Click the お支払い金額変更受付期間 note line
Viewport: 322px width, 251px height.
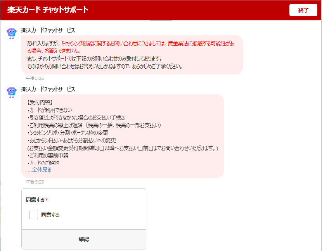123,148
